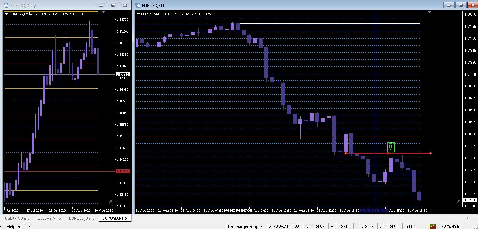
Task: Click 1.18870 on M15 price scale
Action: 470,14
